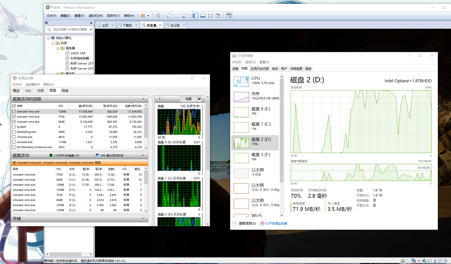Image resolution: width=451 pixels, height=264 pixels.
Task: Enter full screen mode in VMware
Action: tap(210, 16)
